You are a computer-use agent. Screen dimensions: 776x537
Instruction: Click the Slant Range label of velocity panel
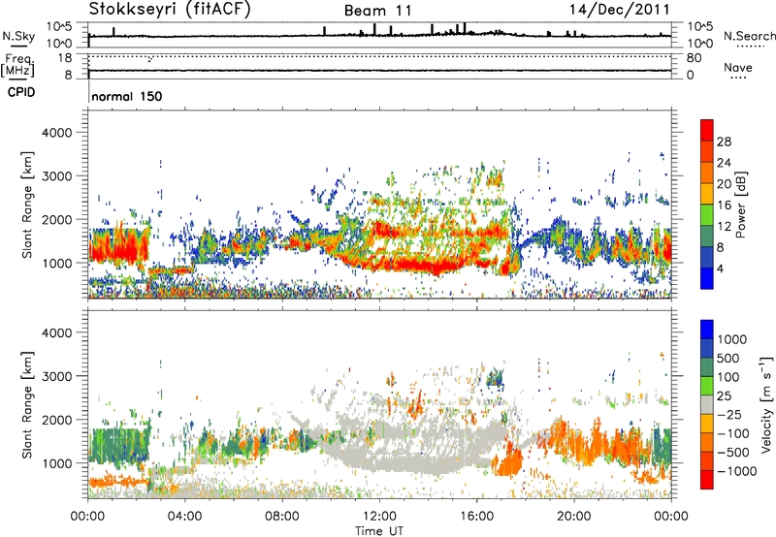[x=27, y=404]
